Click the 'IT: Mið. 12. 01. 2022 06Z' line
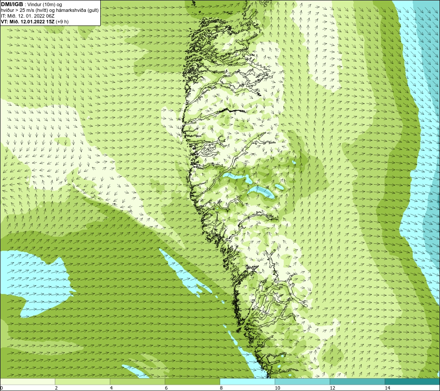This screenshot has width=440, height=391. [28, 16]
